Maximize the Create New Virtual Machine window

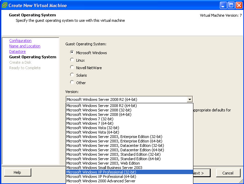pyautogui.click(x=231, y=5)
